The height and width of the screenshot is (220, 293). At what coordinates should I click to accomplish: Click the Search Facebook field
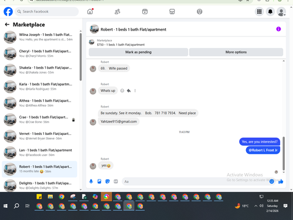47,12
